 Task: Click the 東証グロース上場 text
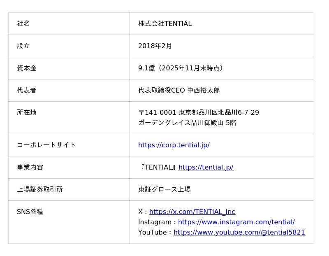(164, 190)
